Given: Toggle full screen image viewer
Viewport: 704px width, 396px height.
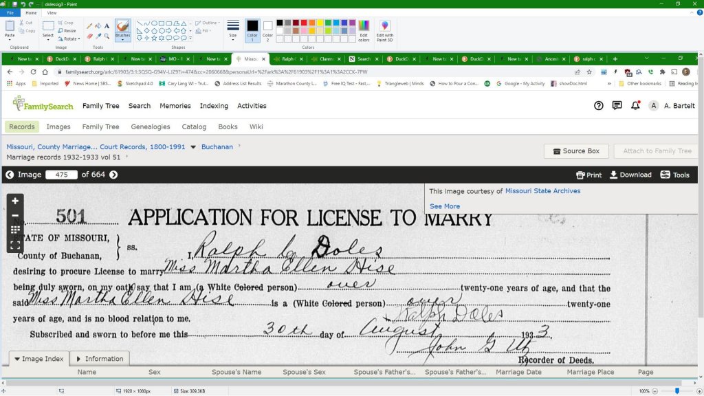Looking at the screenshot, I should pos(15,244).
